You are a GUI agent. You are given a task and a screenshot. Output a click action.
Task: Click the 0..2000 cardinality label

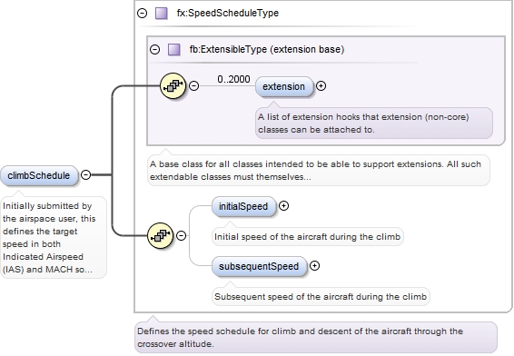point(233,79)
